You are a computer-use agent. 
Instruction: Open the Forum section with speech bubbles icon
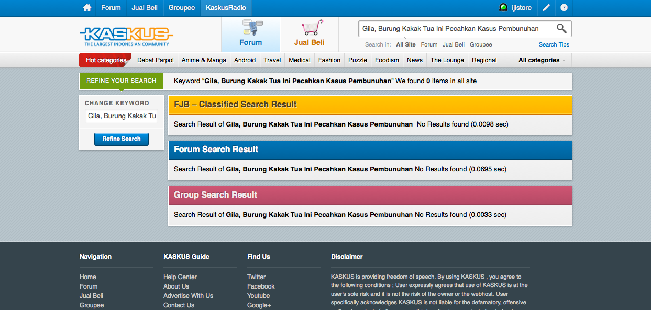[251, 34]
